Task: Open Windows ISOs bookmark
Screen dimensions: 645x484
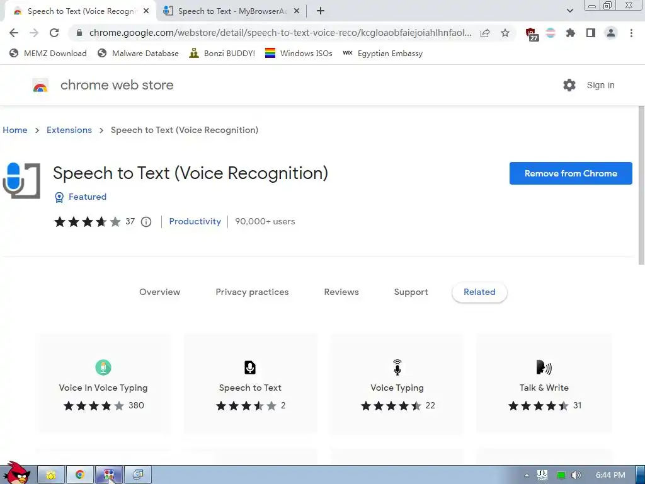Action: tap(299, 54)
